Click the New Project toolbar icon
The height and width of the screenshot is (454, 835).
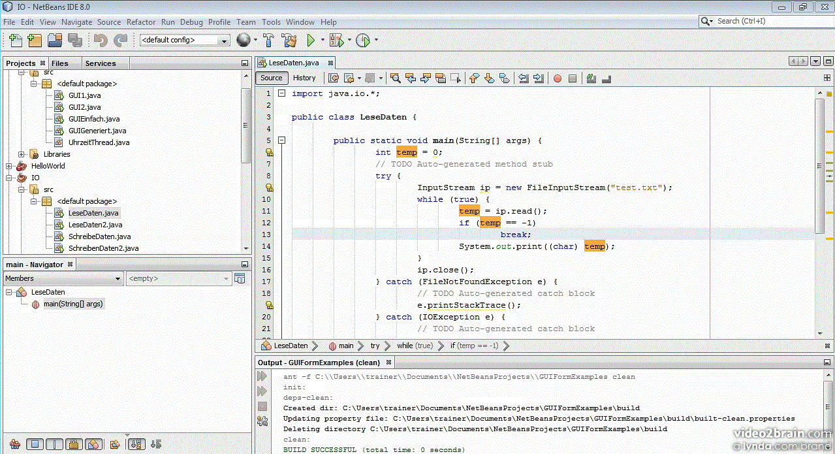pyautogui.click(x=35, y=41)
